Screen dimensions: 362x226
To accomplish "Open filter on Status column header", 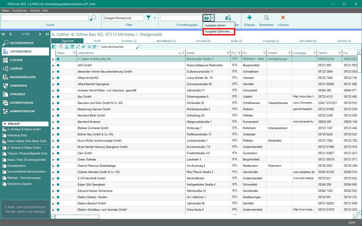I will pyautogui.click(x=74, y=53).
